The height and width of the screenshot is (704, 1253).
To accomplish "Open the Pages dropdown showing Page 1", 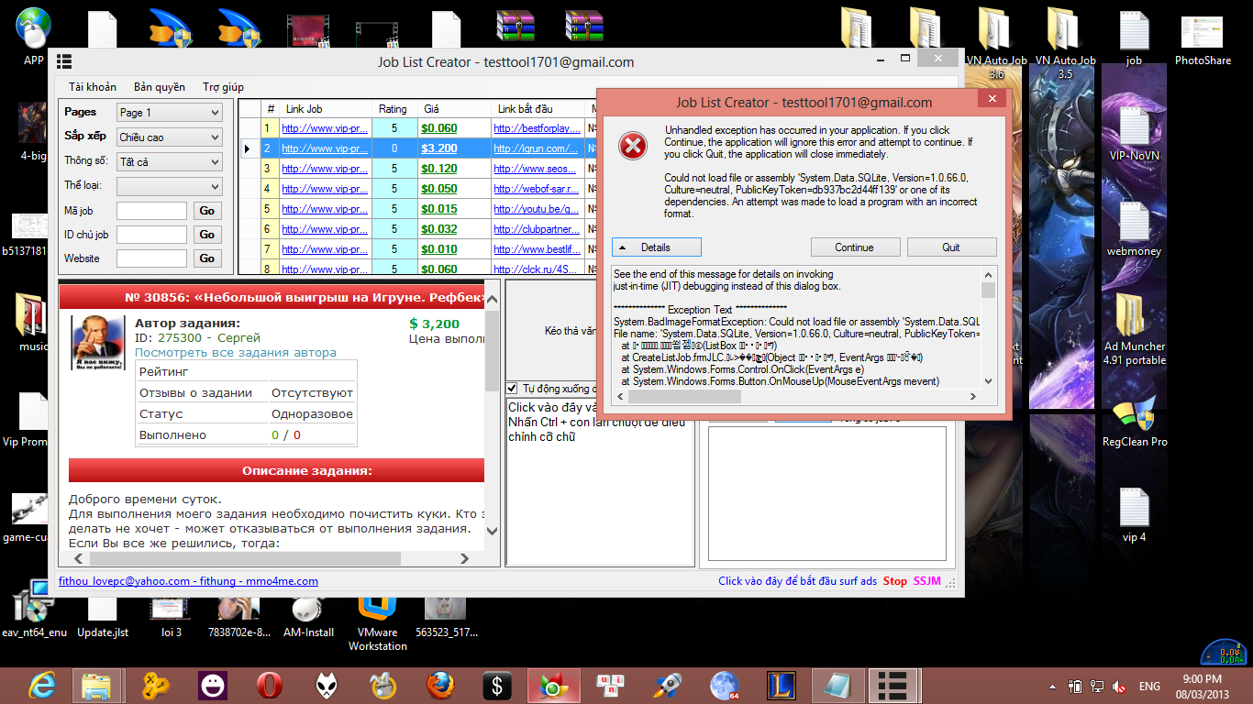I will (170, 113).
